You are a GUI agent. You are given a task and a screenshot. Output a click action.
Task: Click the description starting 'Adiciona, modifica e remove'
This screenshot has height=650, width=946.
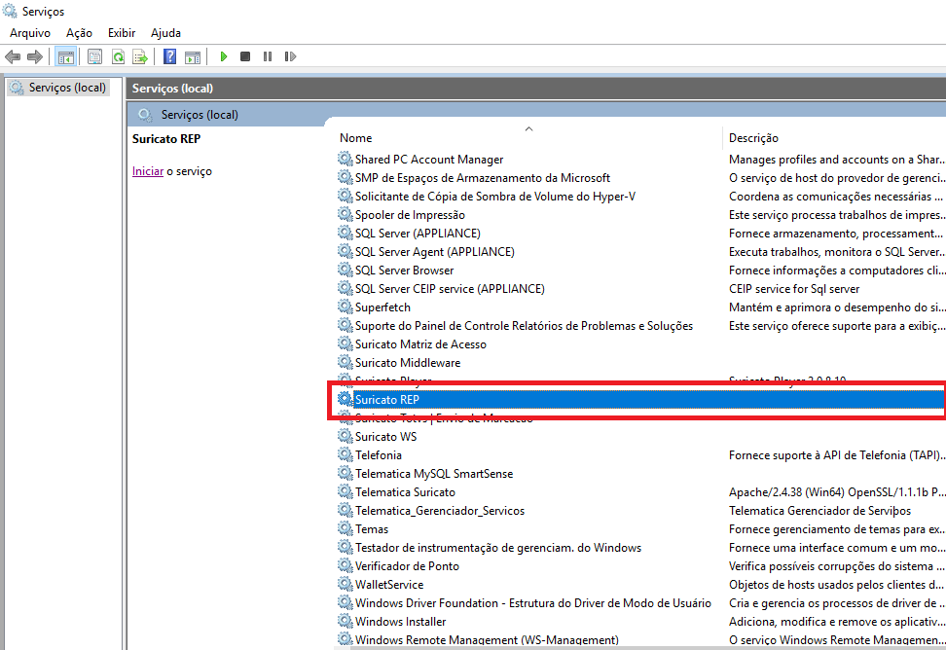pyautogui.click(x=837, y=622)
